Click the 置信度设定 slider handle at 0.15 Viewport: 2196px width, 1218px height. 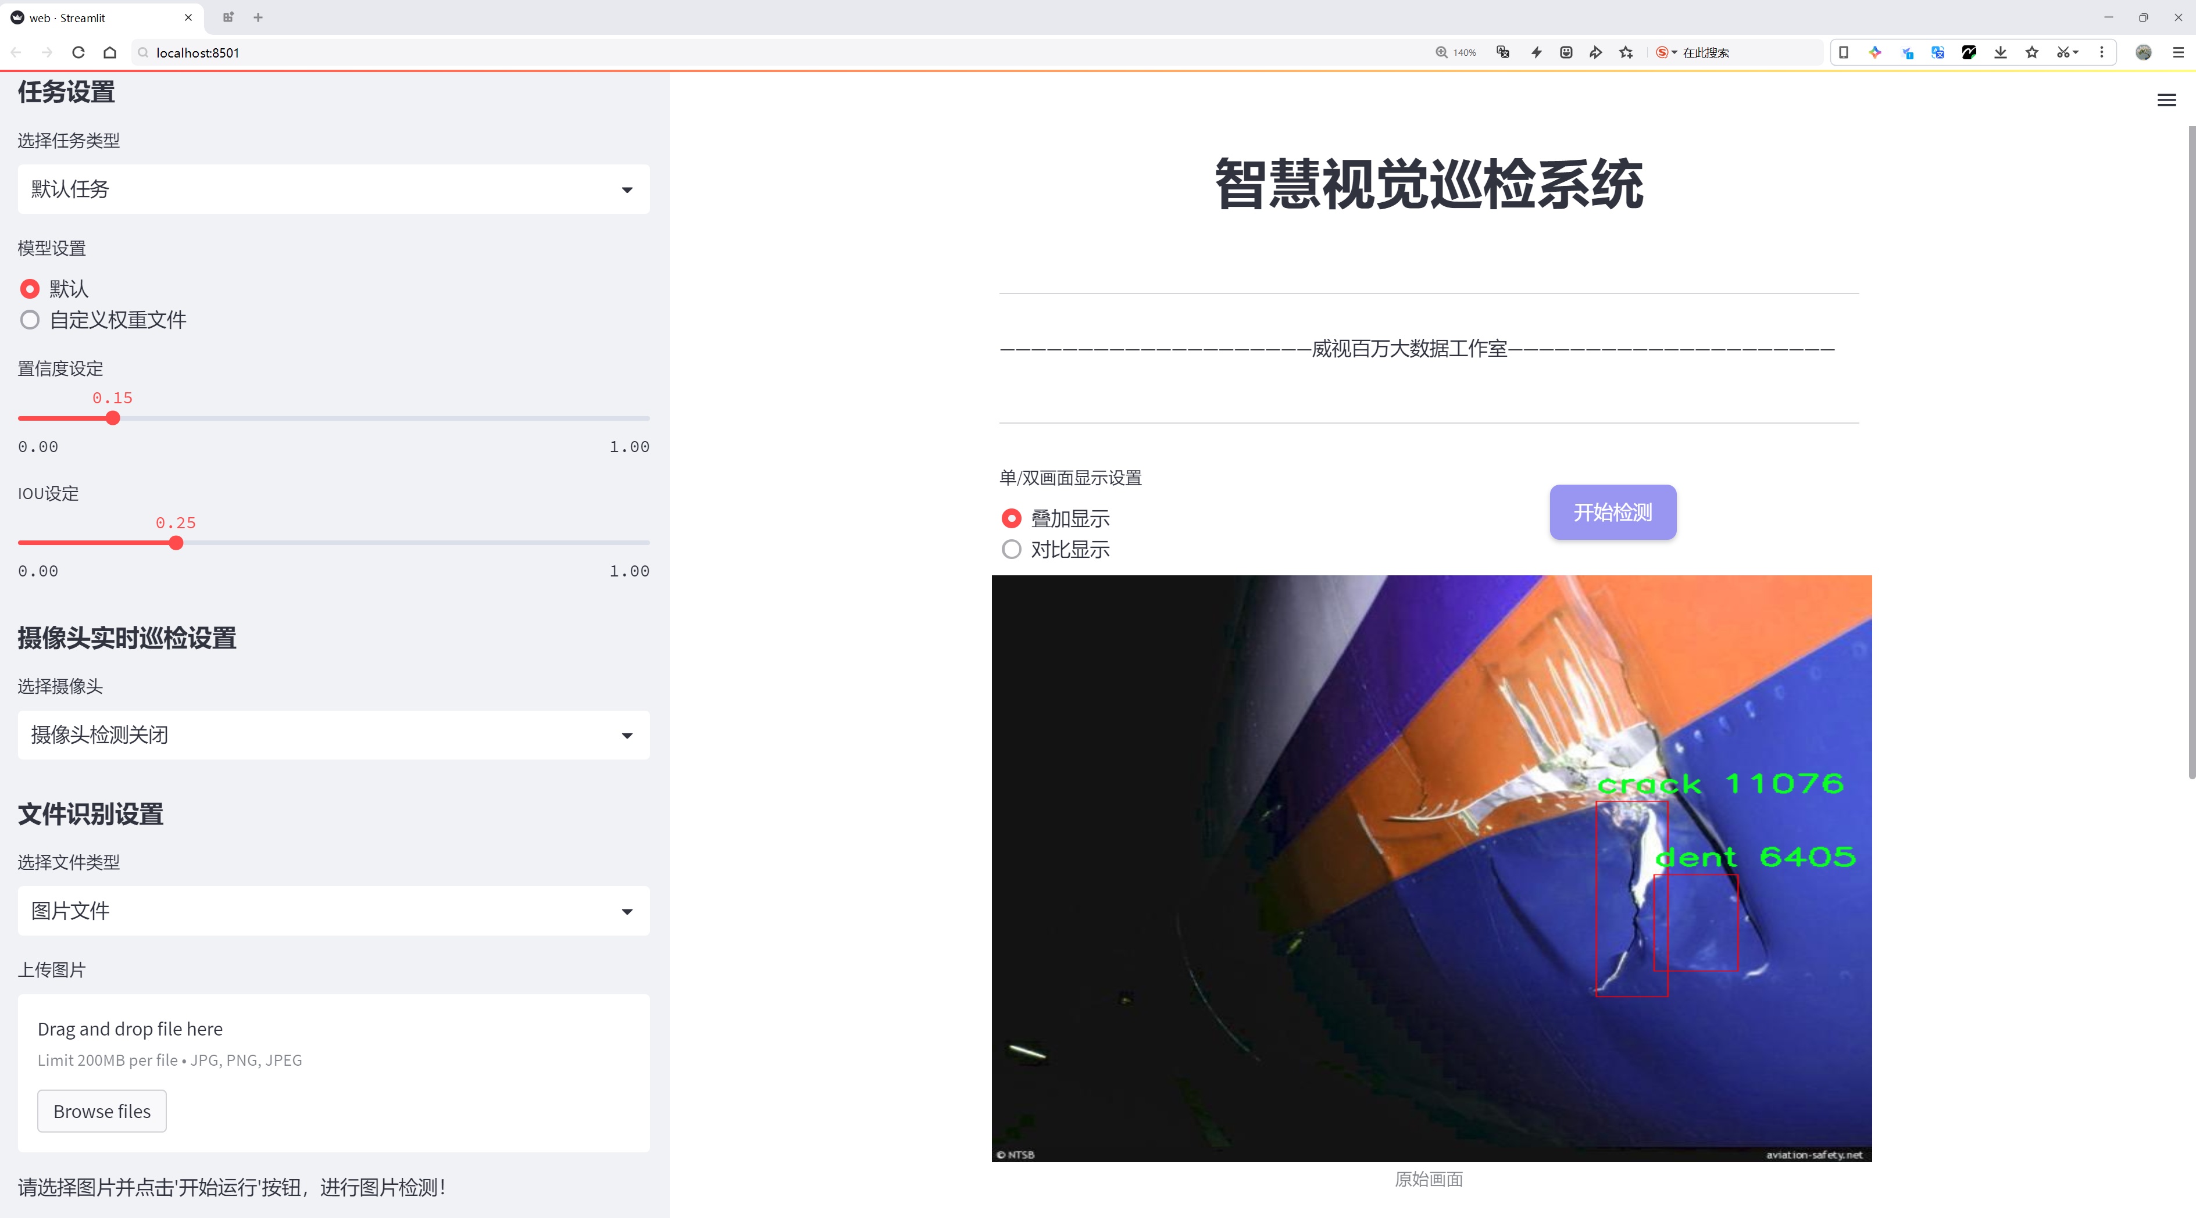point(113,418)
